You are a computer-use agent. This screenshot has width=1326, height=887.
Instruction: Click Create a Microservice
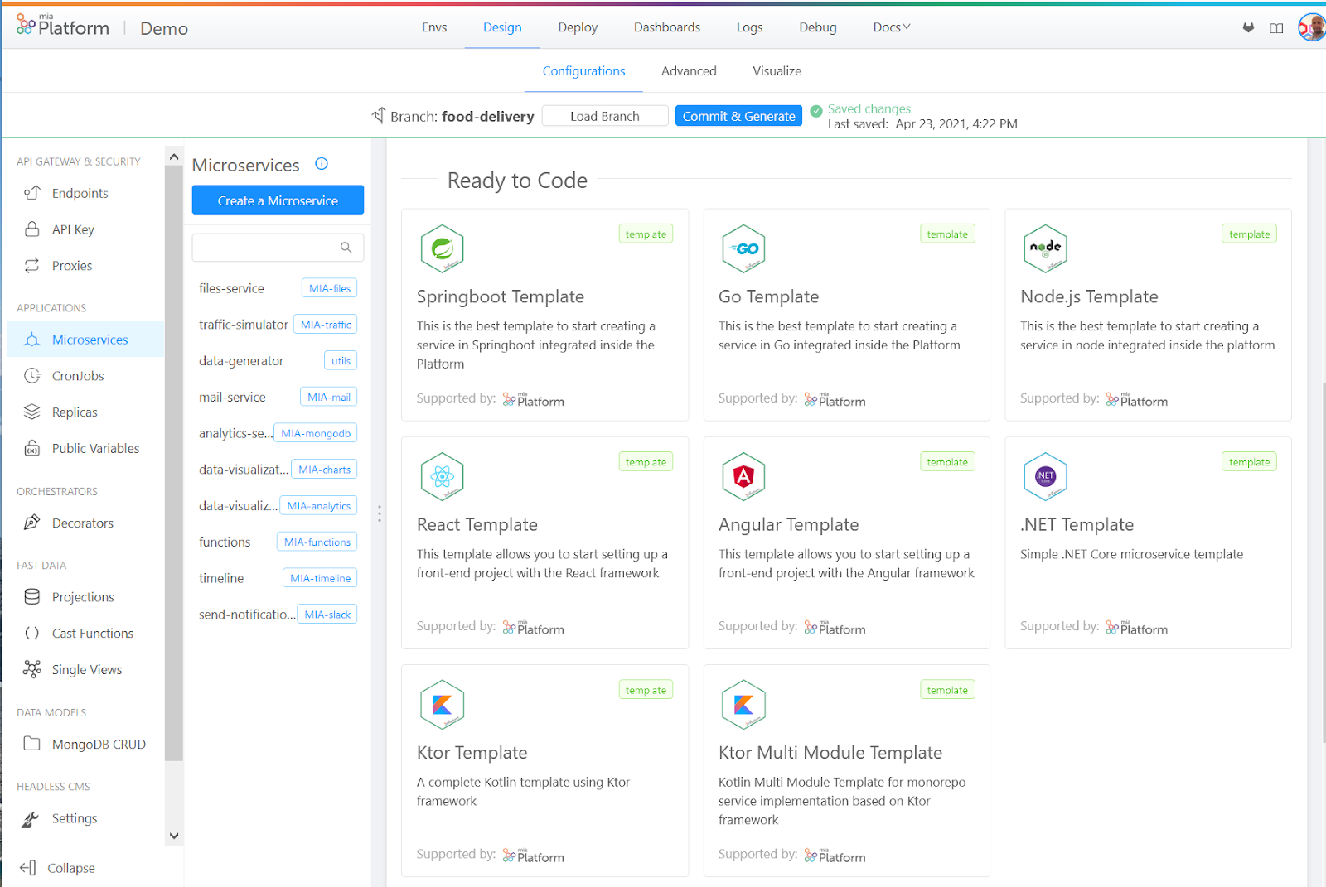[x=278, y=200]
